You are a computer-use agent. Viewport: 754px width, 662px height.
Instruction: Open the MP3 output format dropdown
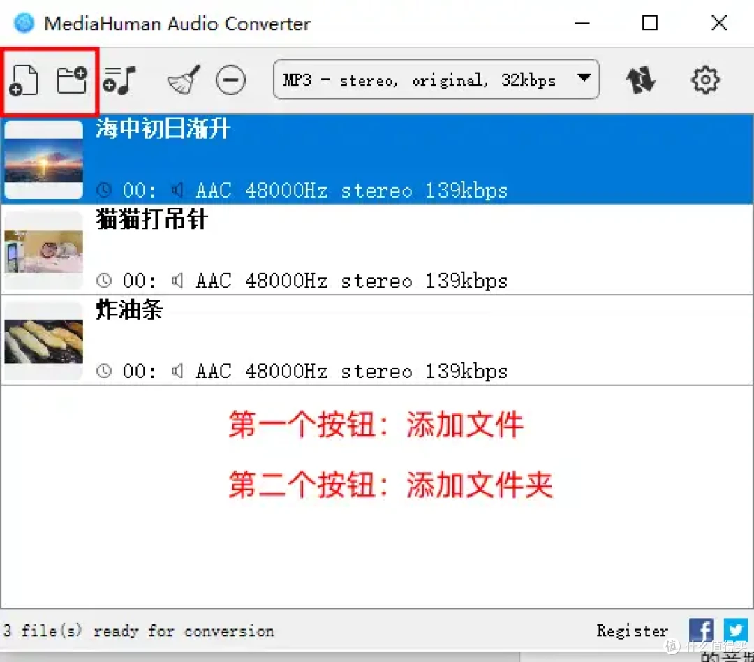pyautogui.click(x=436, y=80)
